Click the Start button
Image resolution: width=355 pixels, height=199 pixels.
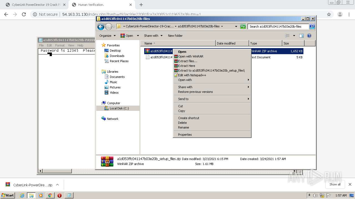(x=8, y=195)
